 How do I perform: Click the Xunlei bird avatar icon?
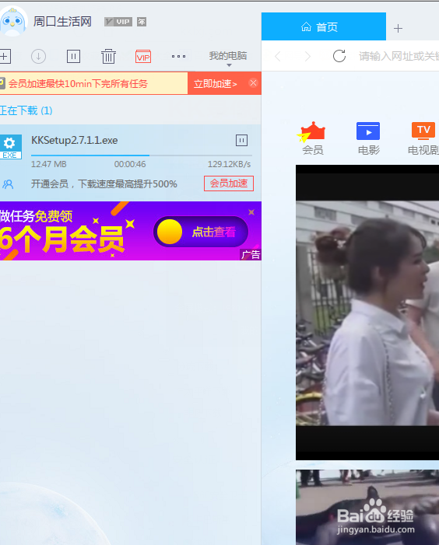[x=13, y=22]
